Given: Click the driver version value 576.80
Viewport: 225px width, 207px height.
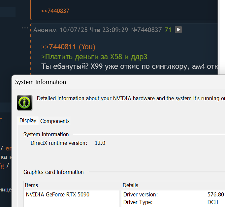Looking at the screenshot, I should point(216,194).
